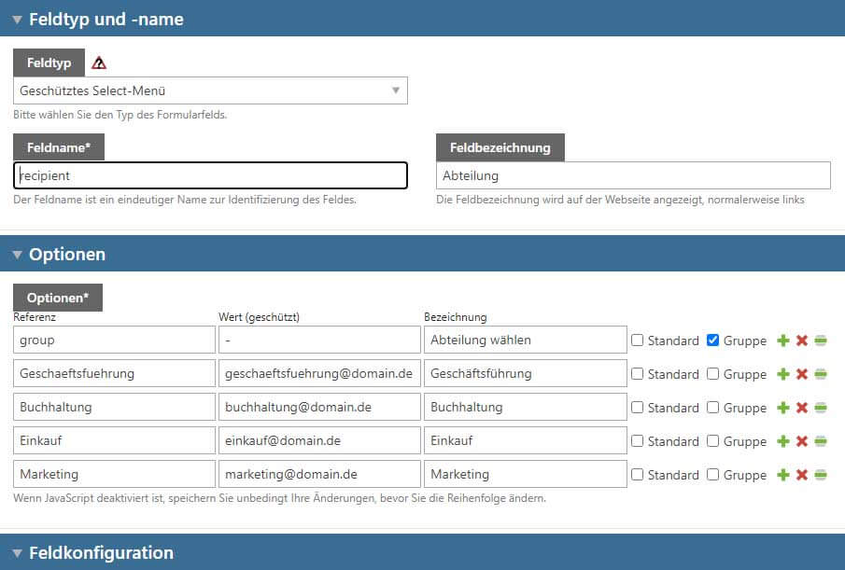Mark Buchhaltung row as Gruppe
This screenshot has height=570, width=845.
pyautogui.click(x=712, y=408)
